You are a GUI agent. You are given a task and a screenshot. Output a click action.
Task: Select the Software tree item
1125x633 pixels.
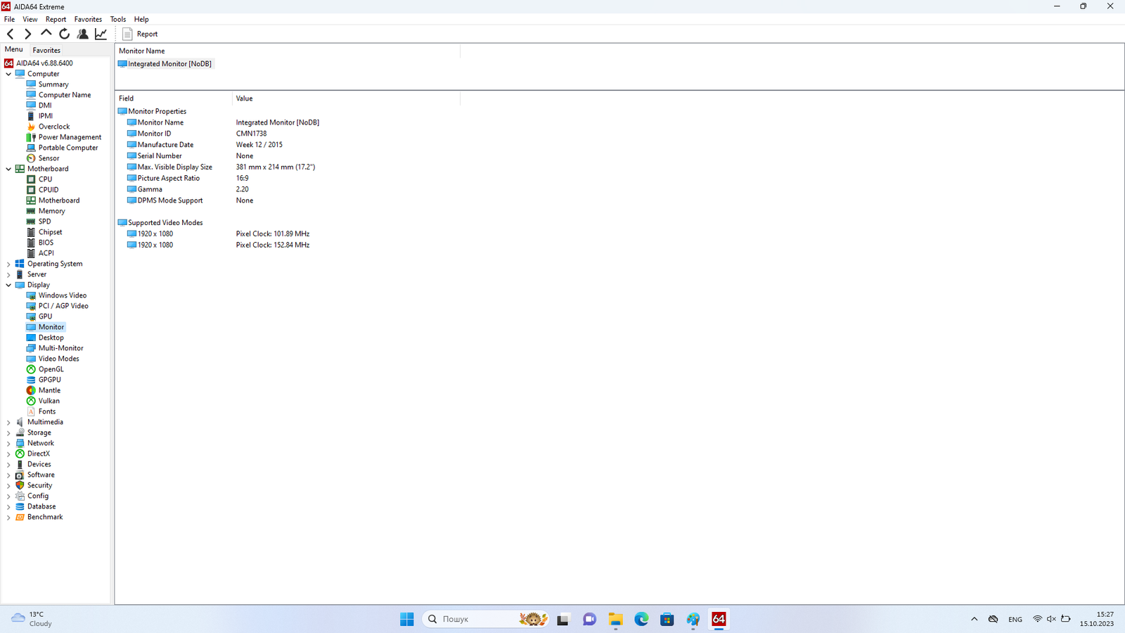[x=35, y=475]
